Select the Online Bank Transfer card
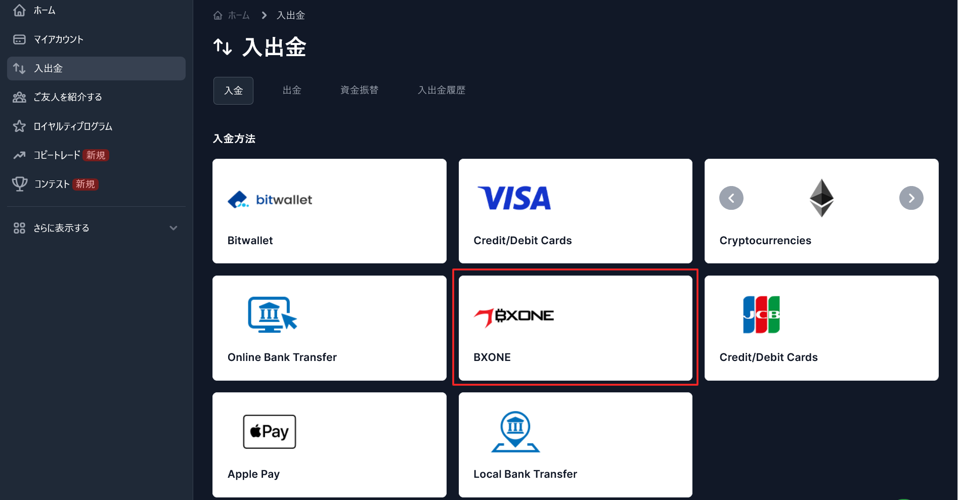Image resolution: width=958 pixels, height=500 pixels. click(329, 328)
